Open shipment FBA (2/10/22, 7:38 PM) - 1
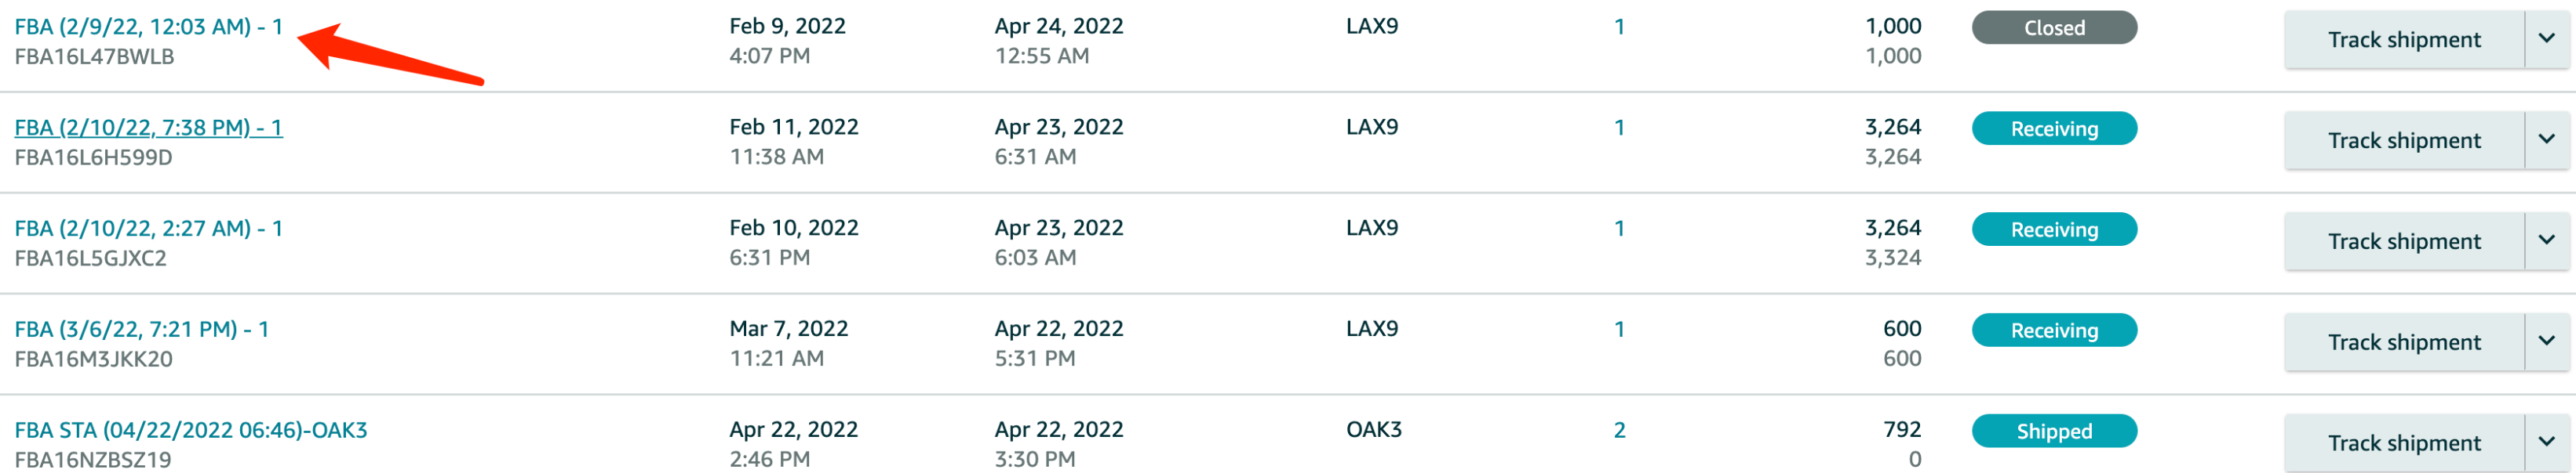Screen dimensions: 2576x473 pos(148,128)
